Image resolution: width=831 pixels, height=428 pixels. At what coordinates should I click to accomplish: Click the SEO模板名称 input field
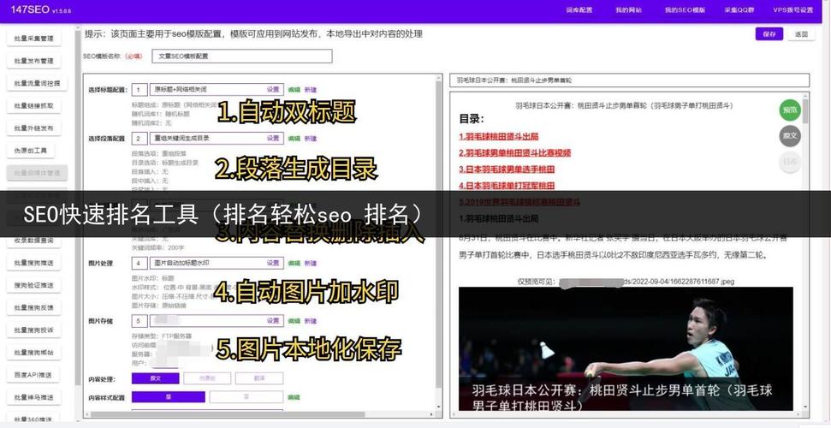point(242,56)
